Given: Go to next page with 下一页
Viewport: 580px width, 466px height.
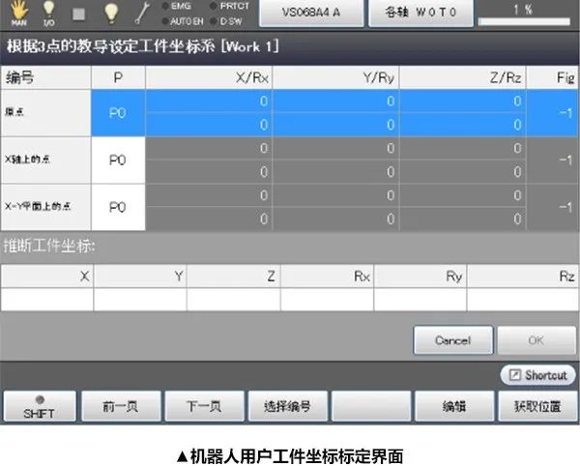Looking at the screenshot, I should 204,406.
